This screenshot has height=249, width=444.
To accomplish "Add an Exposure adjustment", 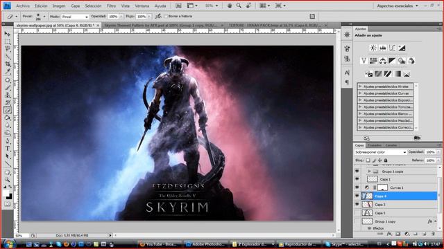I will 402,48.
